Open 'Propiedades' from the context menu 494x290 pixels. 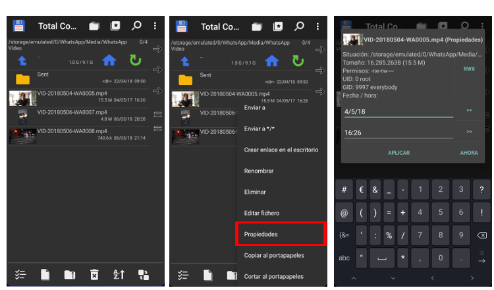[281, 234]
